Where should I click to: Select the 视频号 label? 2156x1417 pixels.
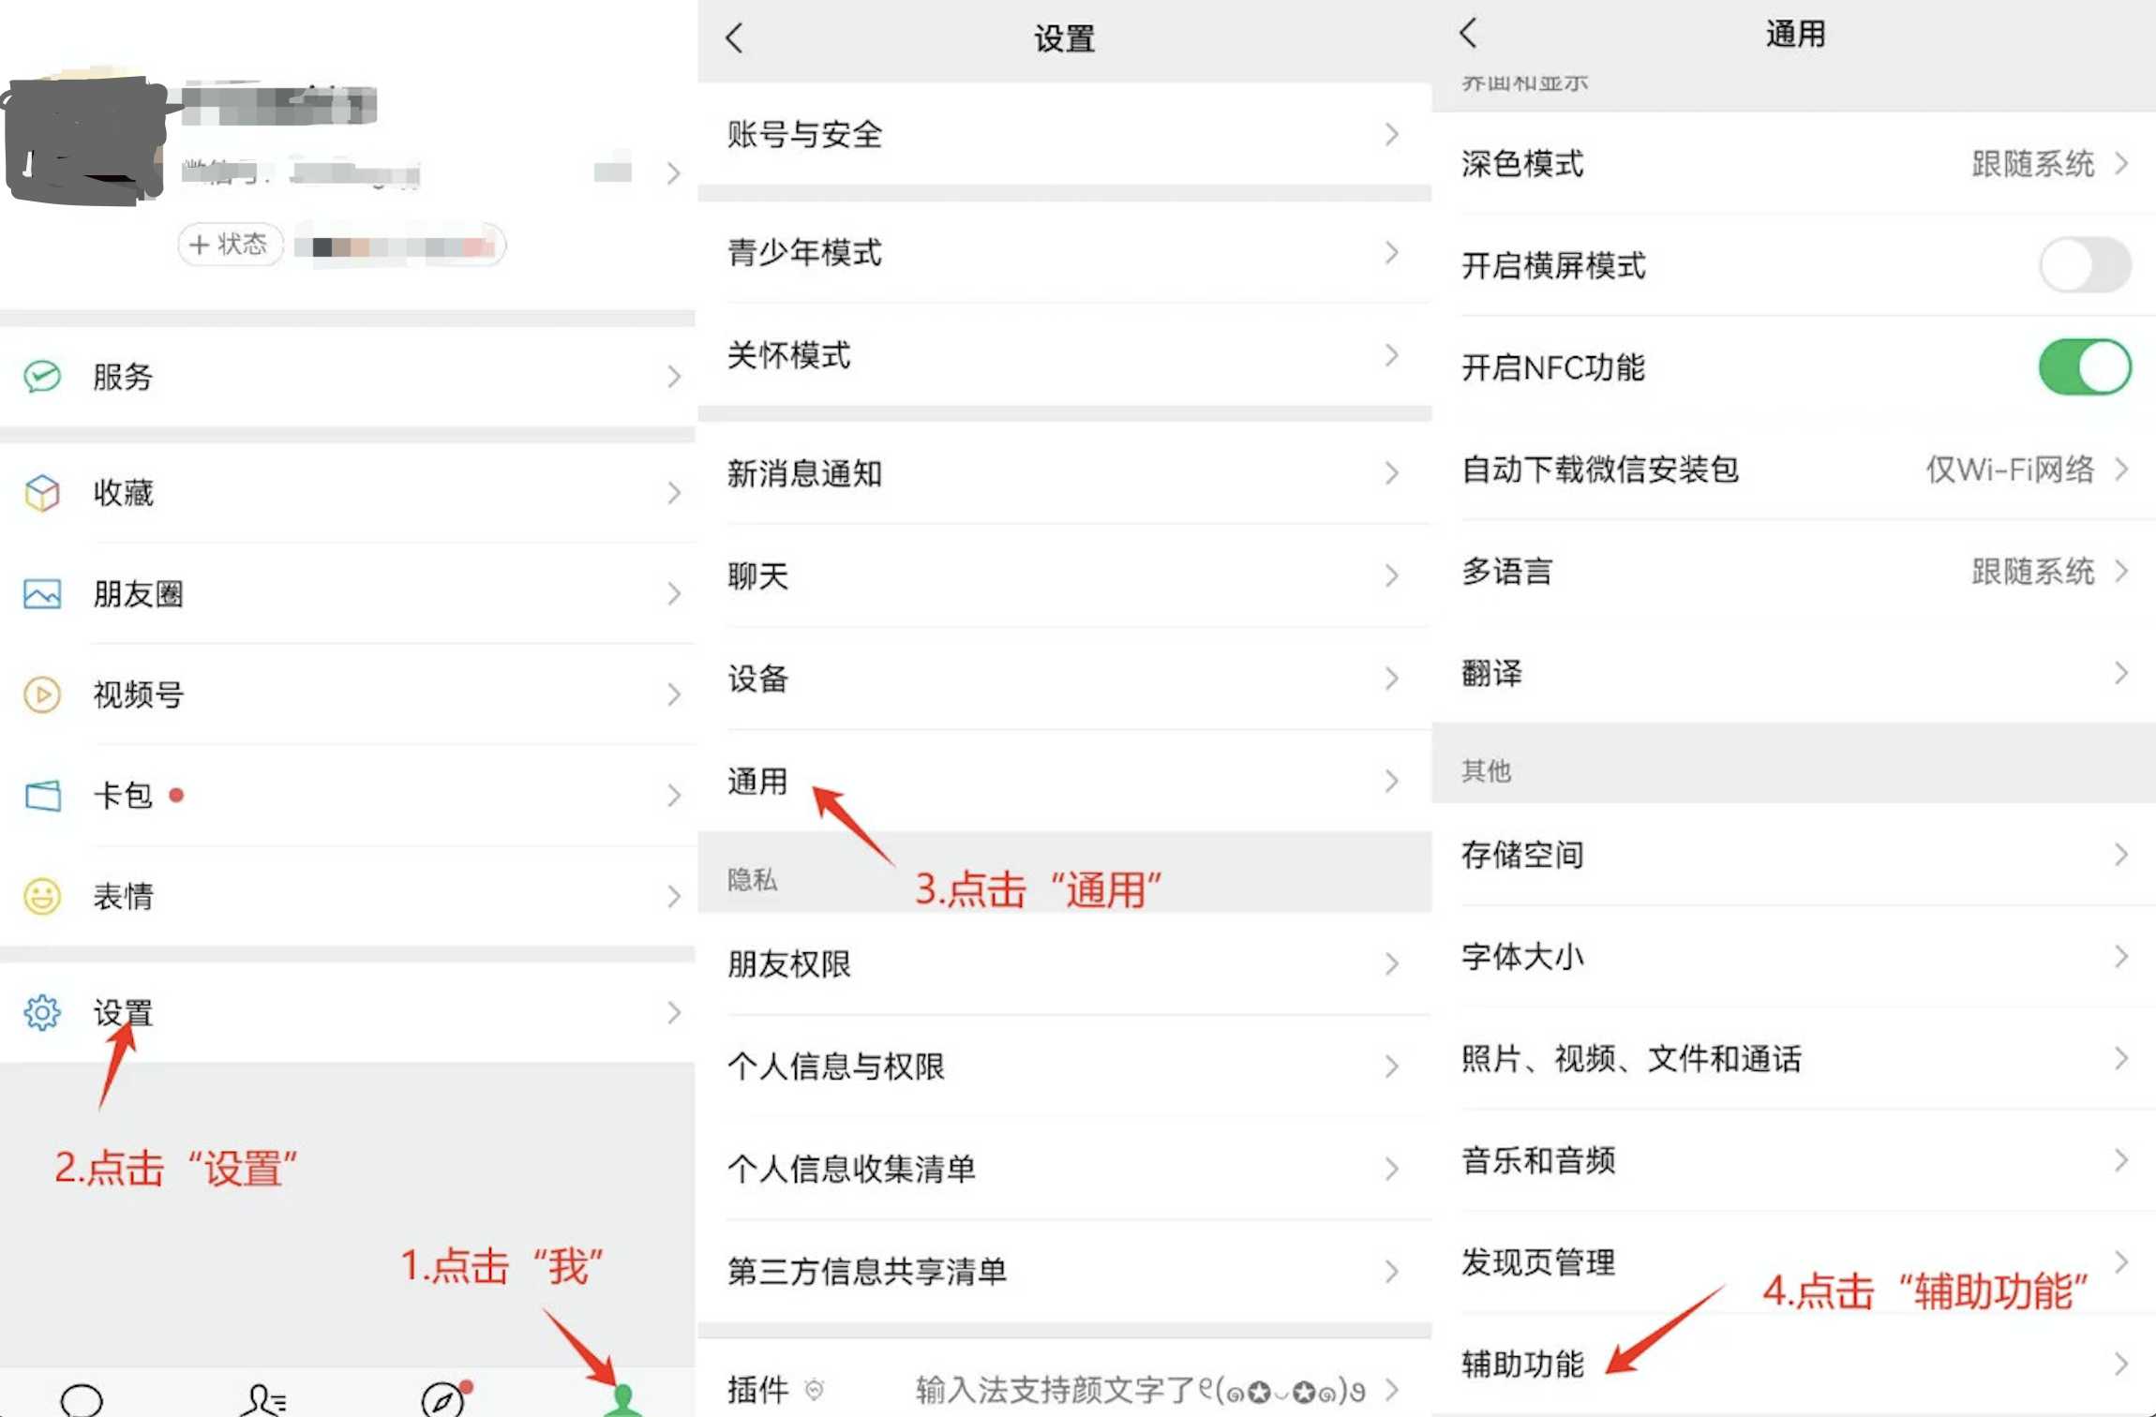[138, 694]
